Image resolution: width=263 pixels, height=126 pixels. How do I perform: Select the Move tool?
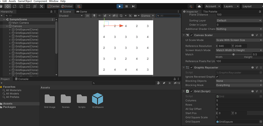click(8, 6)
